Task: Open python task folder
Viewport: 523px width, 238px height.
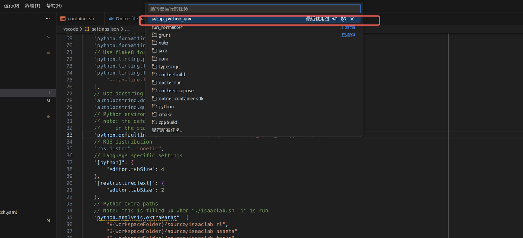Action: click(x=254, y=107)
